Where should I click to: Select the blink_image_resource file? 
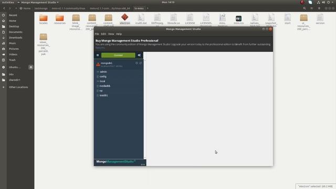[x=76, y=22]
